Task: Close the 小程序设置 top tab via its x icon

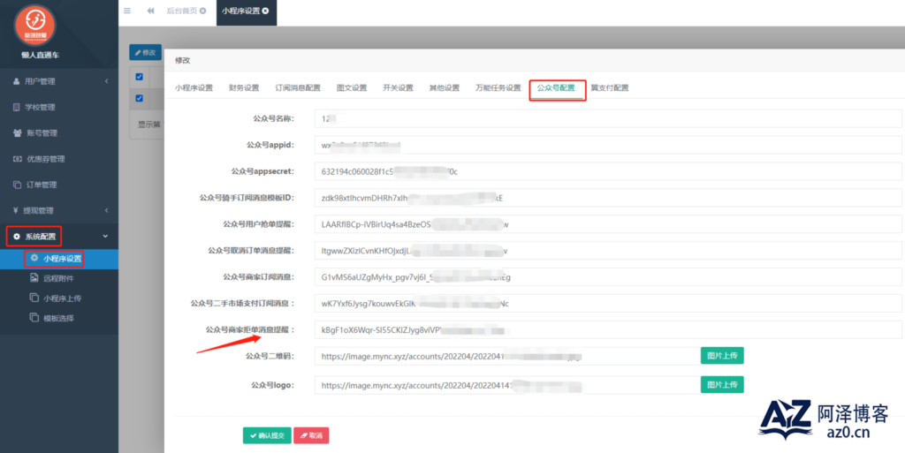Action: click(265, 11)
